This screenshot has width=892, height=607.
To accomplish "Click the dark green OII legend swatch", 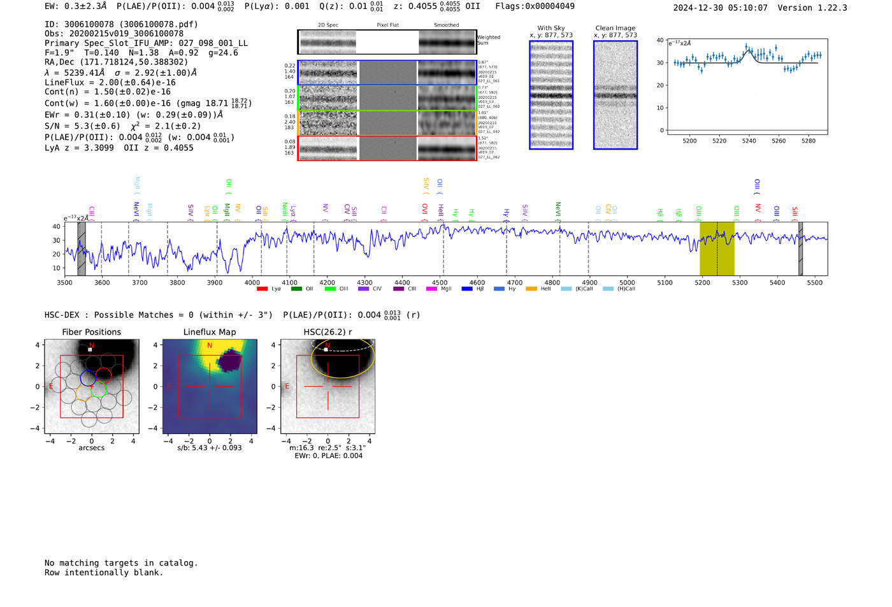I will [x=296, y=289].
